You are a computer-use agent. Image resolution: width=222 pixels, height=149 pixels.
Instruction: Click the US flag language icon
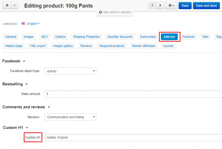[x=23, y=23]
